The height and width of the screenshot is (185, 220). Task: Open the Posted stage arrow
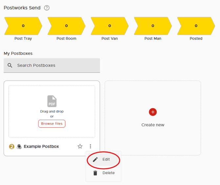[196, 26]
